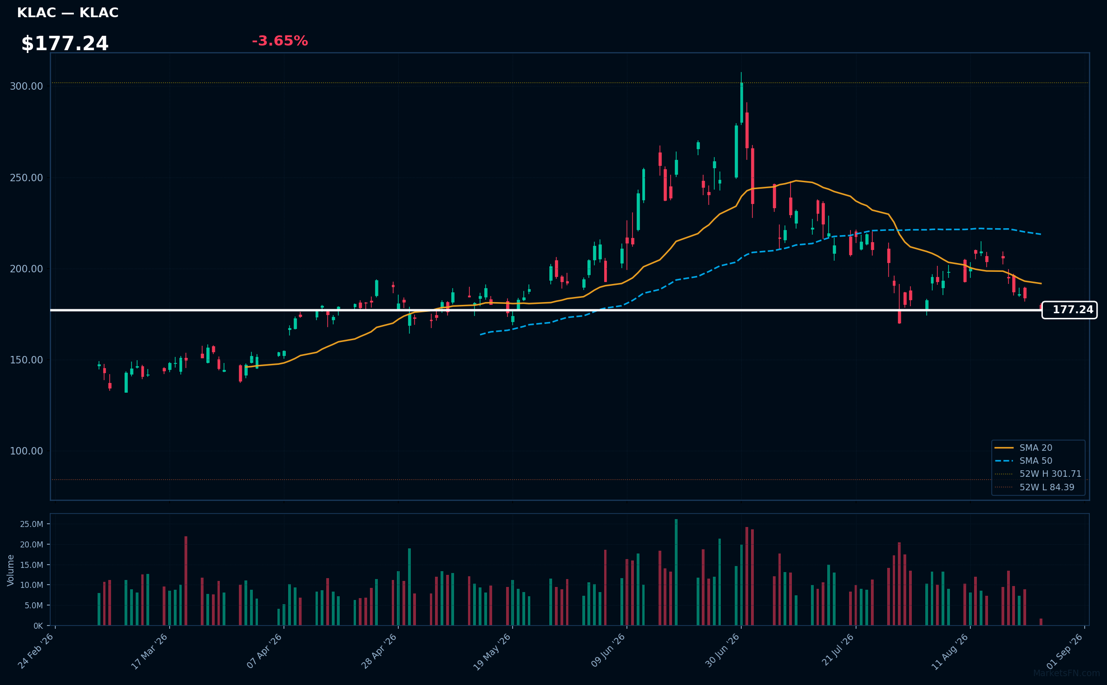Select the 17 Mar '26 date label
Screen dimensions: 1107x685
149,652
